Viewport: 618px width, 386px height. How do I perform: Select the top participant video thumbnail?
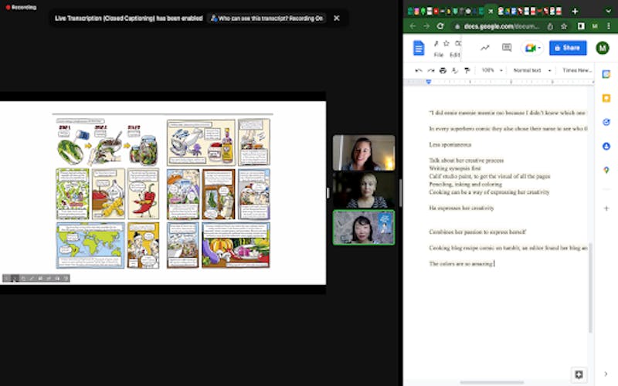[x=363, y=153]
